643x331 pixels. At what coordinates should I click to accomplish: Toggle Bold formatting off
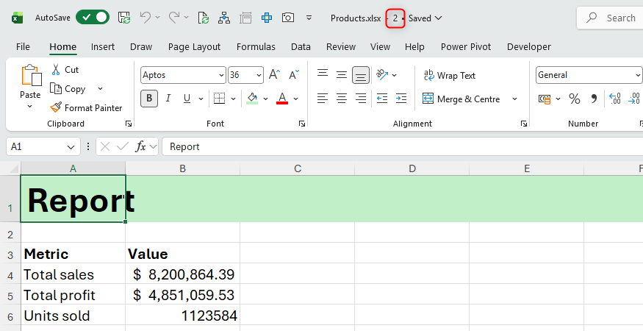tap(149, 99)
